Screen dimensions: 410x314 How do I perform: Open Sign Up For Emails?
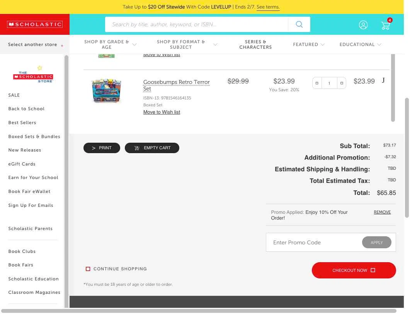point(31,205)
